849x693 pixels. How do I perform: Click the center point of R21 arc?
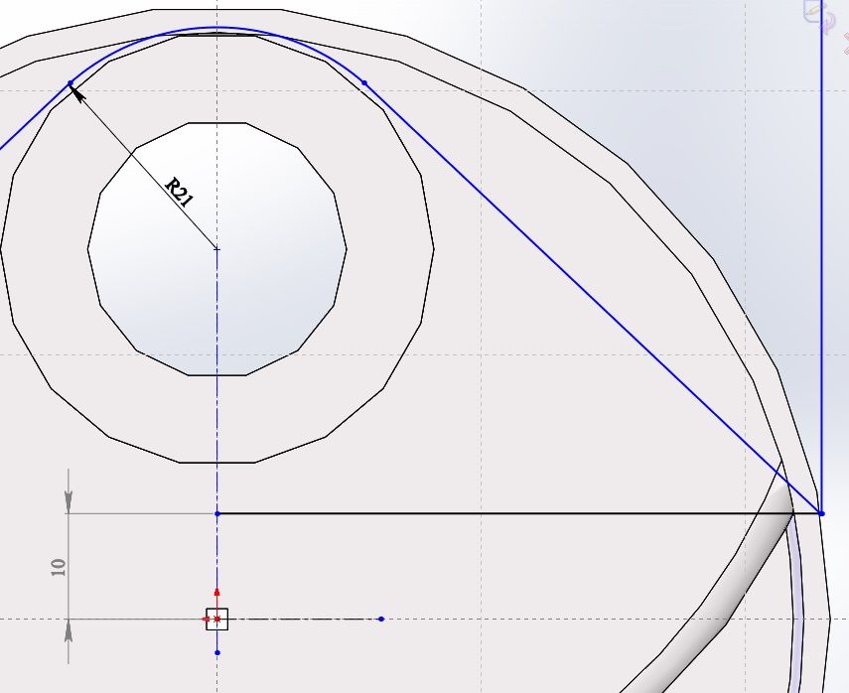point(216,248)
